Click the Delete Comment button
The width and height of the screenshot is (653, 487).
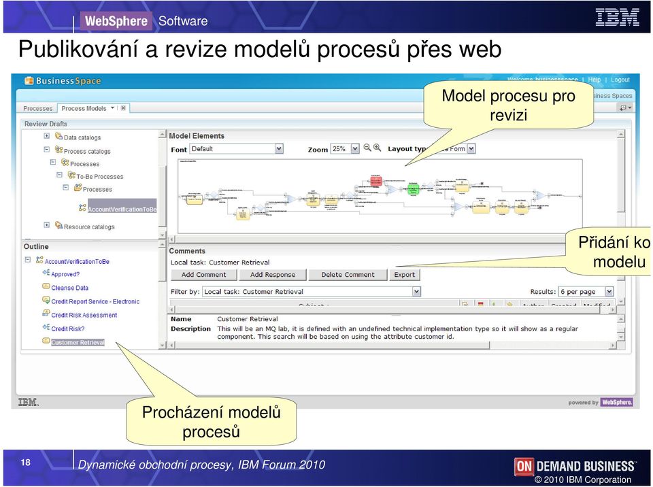(x=348, y=275)
